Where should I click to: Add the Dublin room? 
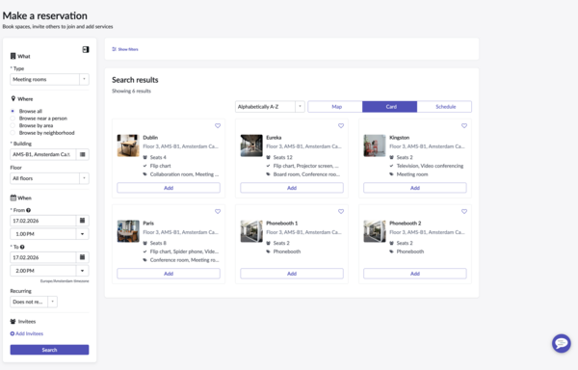169,188
